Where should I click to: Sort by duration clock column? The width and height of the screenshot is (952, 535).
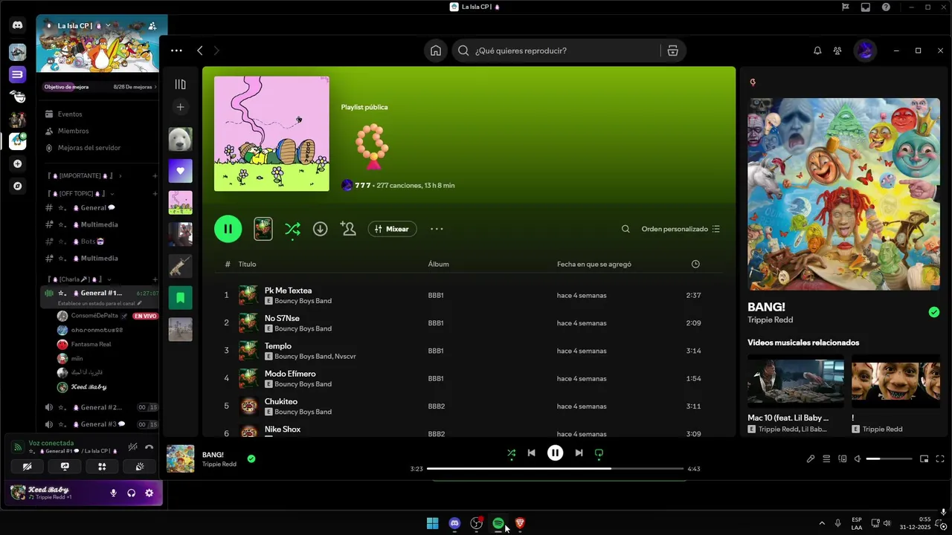[695, 264]
